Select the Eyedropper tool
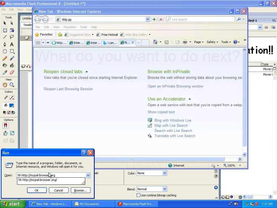 coord(5,72)
